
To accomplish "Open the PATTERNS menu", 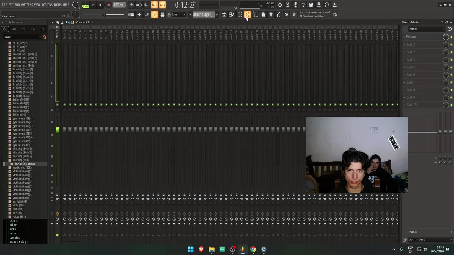I will (x=27, y=5).
